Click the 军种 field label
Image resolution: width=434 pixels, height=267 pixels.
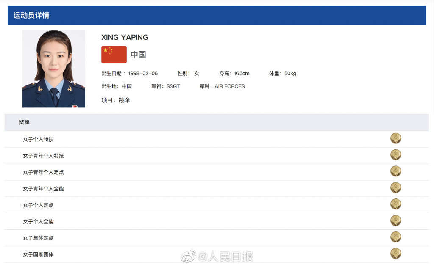pos(206,86)
